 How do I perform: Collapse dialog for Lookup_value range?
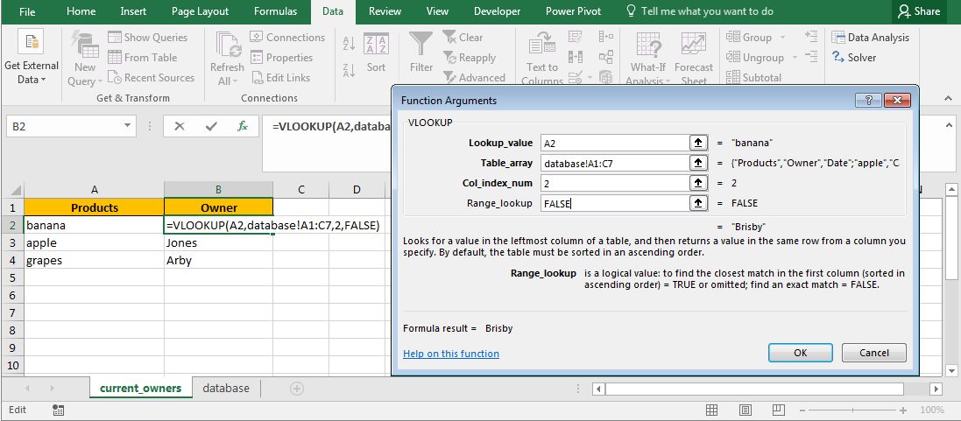click(x=698, y=143)
